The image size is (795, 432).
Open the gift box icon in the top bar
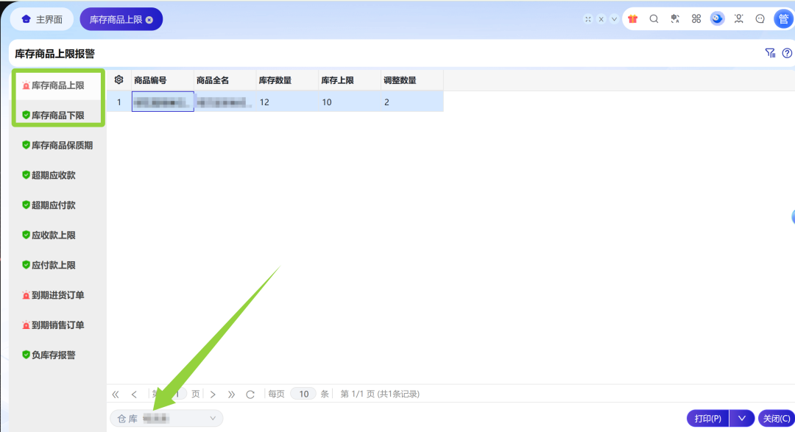point(632,19)
